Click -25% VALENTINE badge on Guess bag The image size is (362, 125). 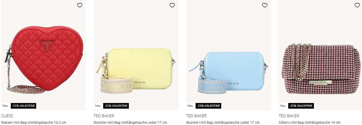pyautogui.click(x=24, y=106)
